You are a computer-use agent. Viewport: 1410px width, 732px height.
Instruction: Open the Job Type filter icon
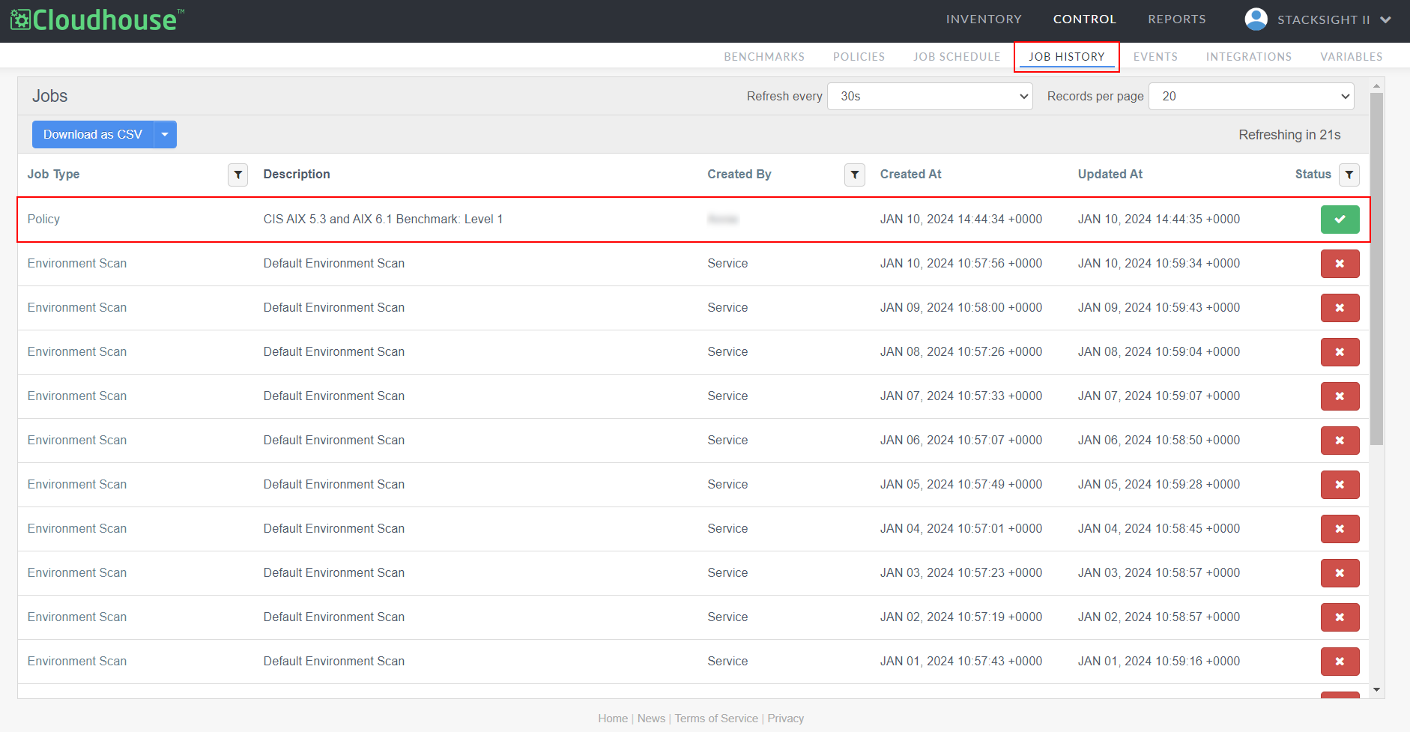coord(237,175)
